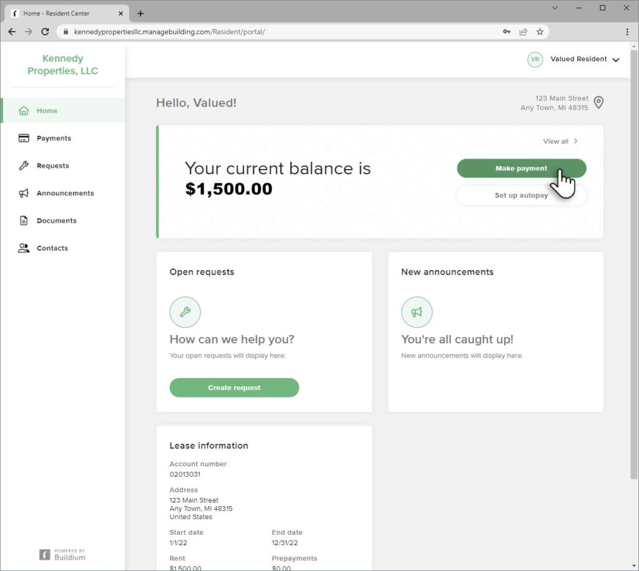The image size is (639, 571).
Task: Click the Create request button
Action: 234,388
